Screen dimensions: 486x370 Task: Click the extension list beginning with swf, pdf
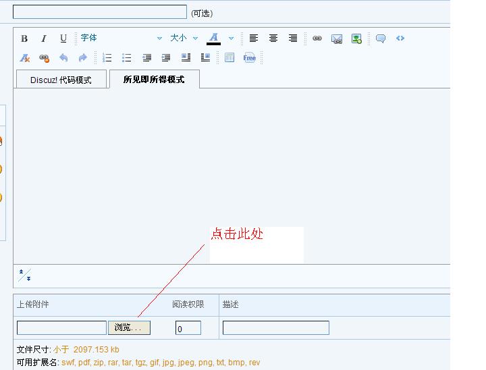161,363
